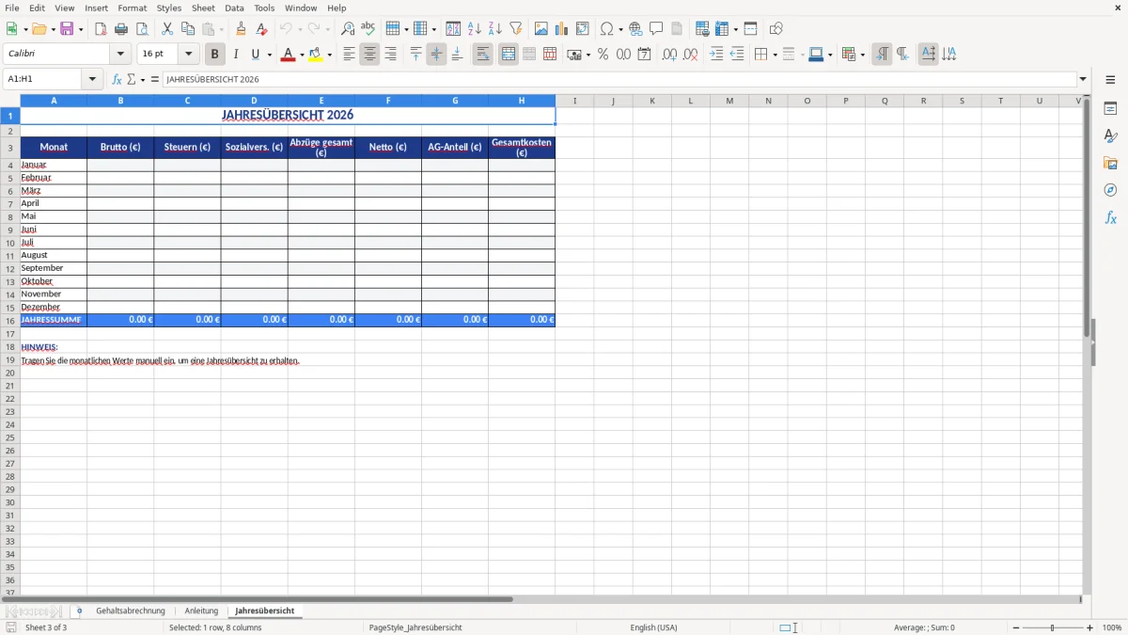Screen dimensions: 1128x635
Task: Click cell A4 containing Januar
Action: 53,164
